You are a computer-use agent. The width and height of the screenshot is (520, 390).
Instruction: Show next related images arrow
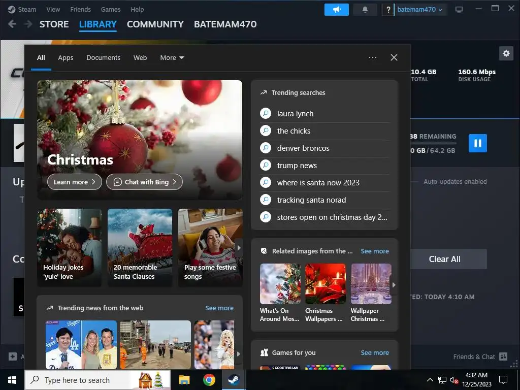click(x=394, y=285)
